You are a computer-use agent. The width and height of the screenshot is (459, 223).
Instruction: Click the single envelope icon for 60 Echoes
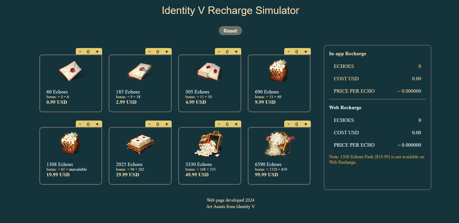(x=70, y=71)
